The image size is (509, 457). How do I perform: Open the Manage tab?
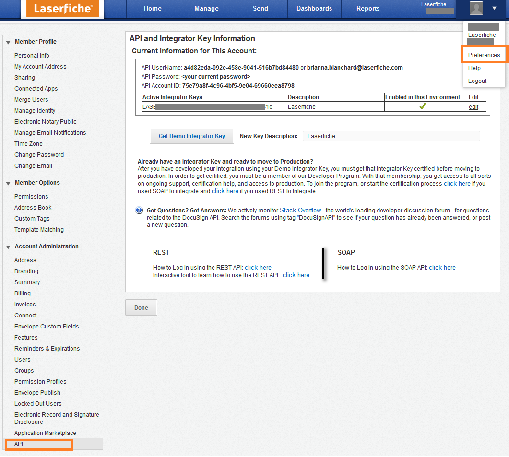click(x=206, y=9)
